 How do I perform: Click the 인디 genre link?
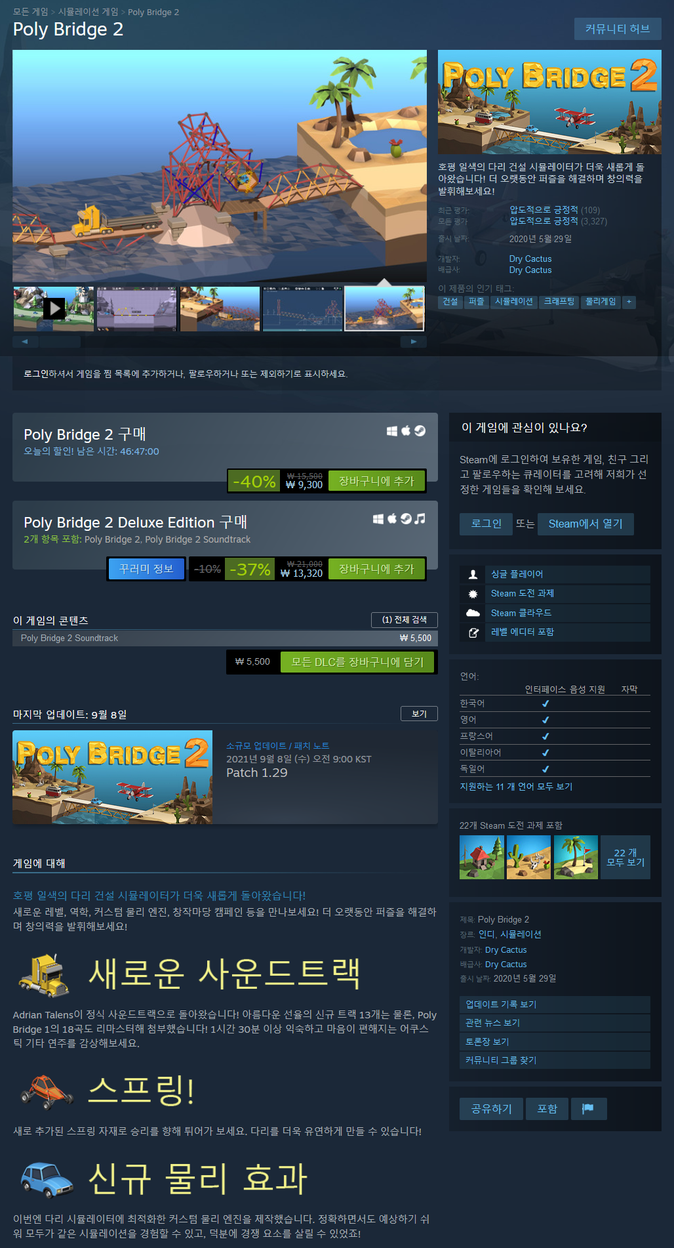[x=486, y=934]
